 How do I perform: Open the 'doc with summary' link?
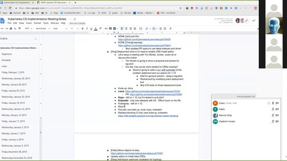point(166,70)
